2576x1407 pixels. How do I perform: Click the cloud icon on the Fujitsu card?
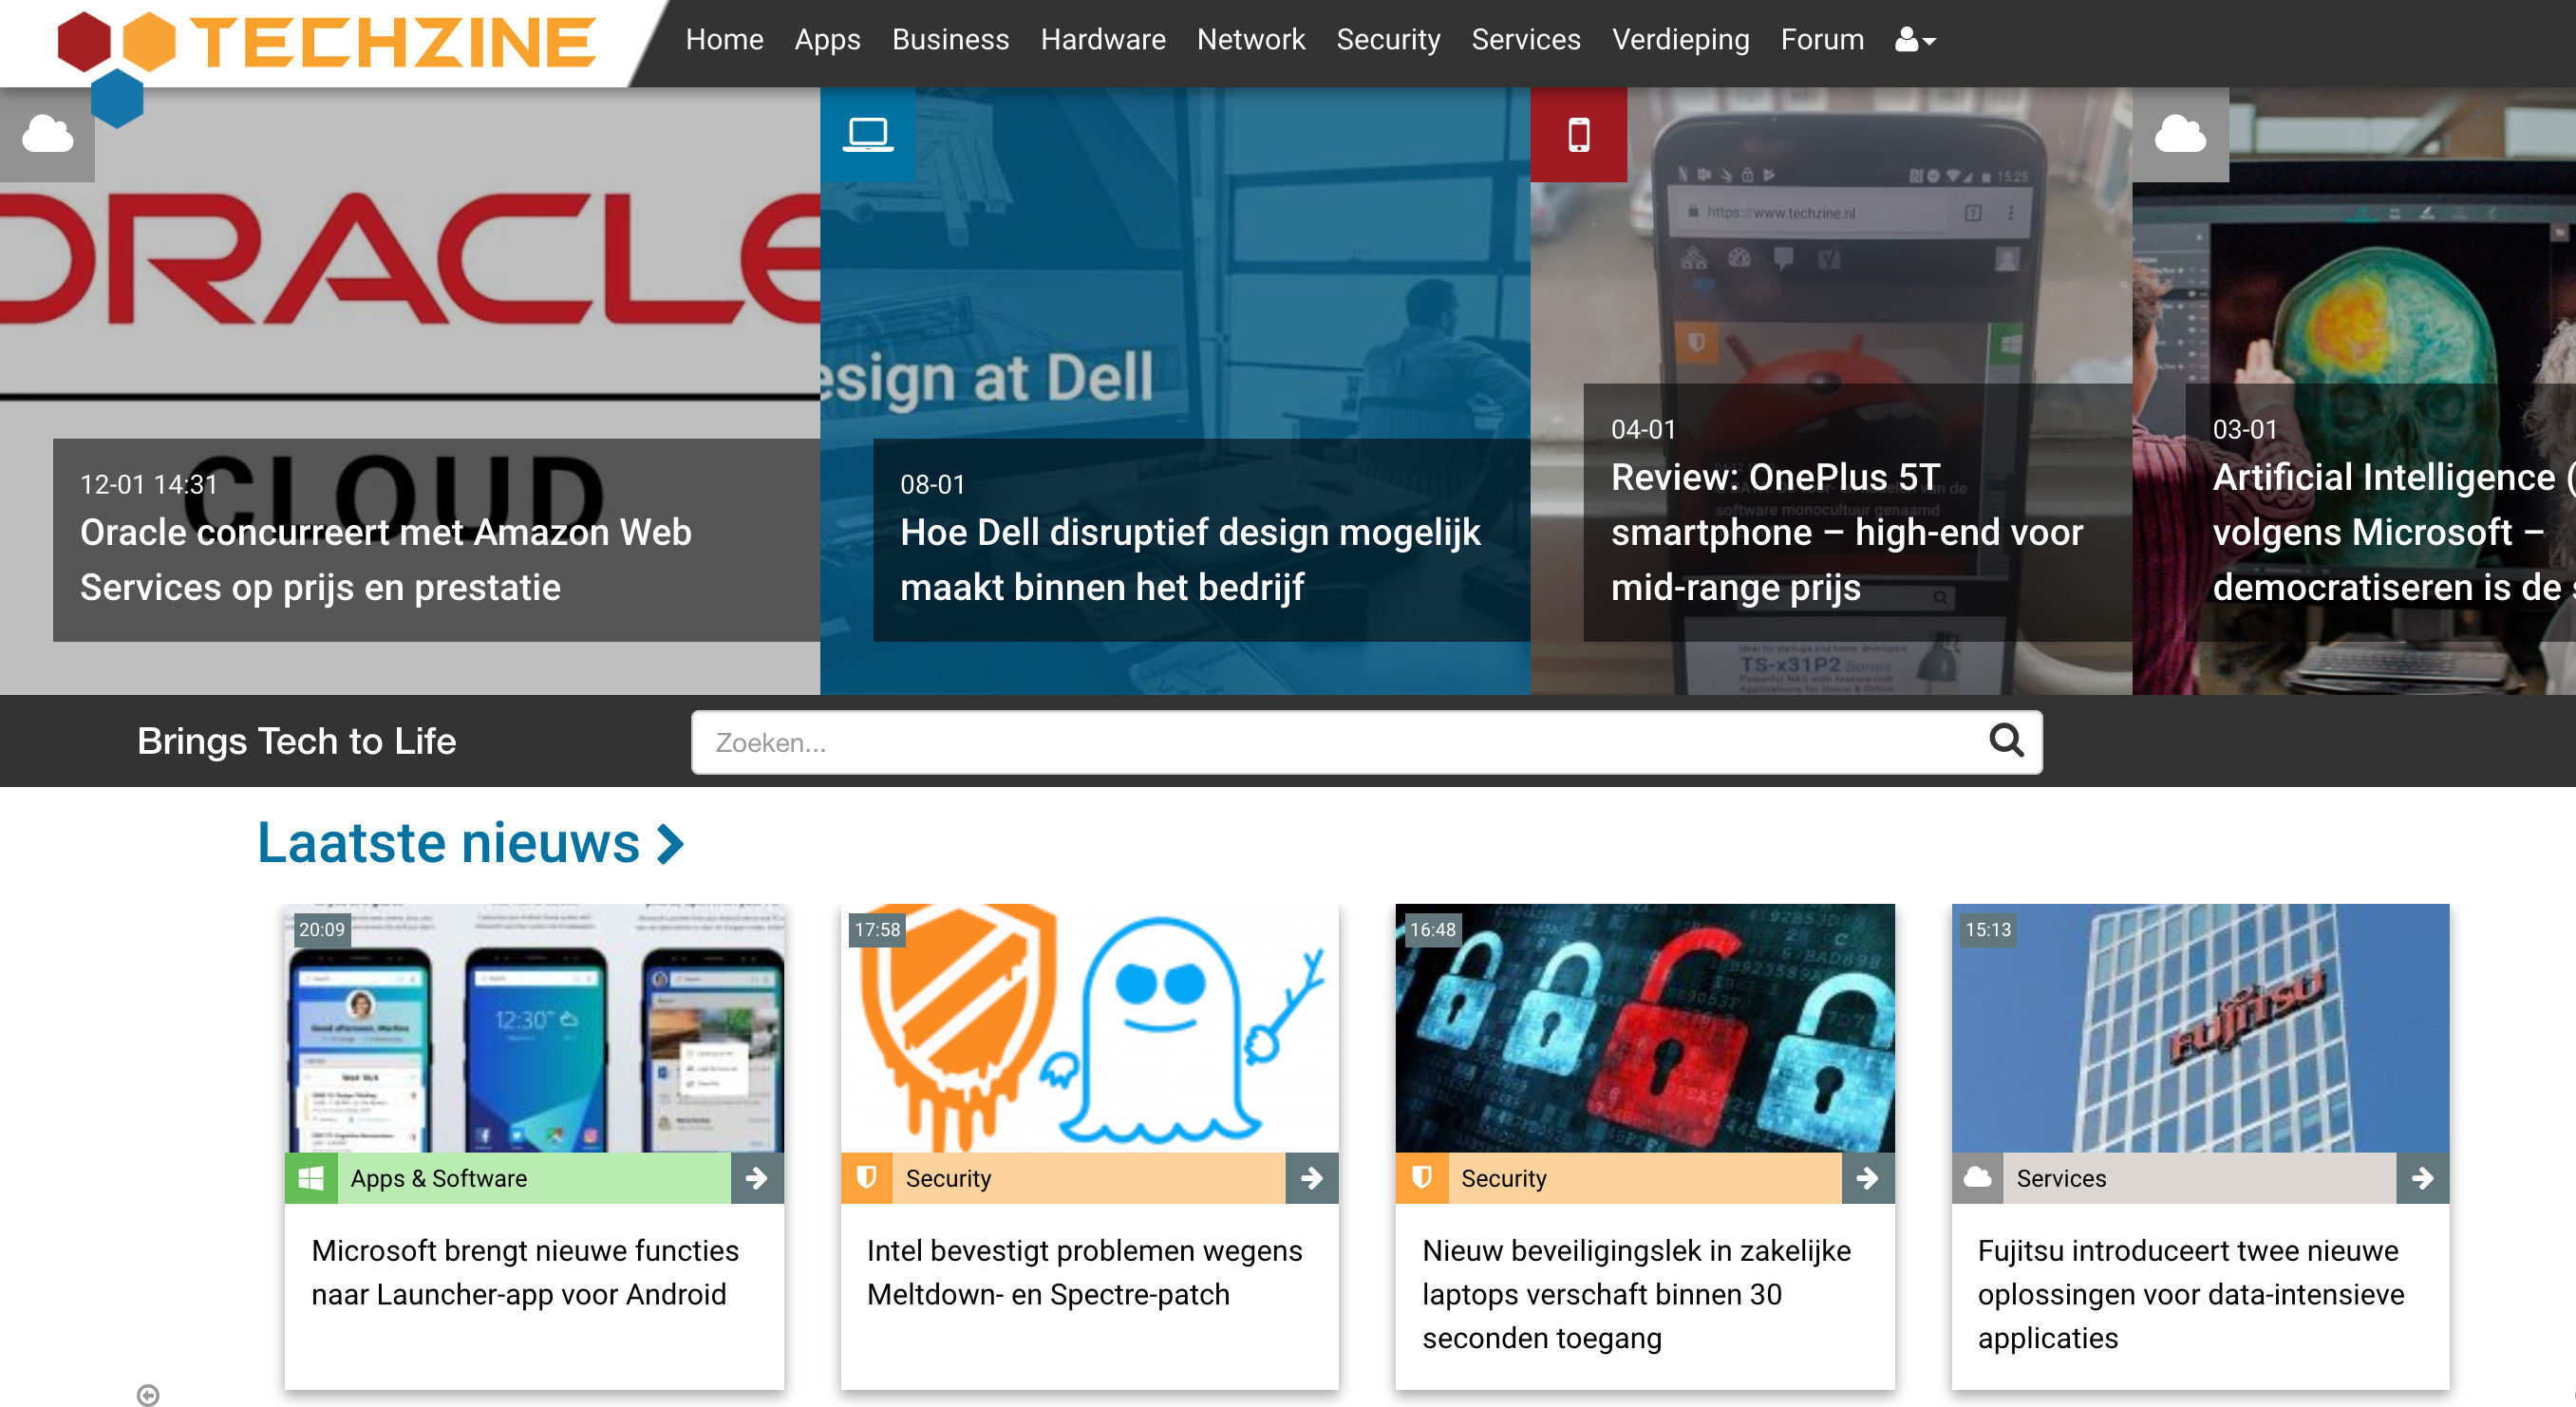1977,1178
